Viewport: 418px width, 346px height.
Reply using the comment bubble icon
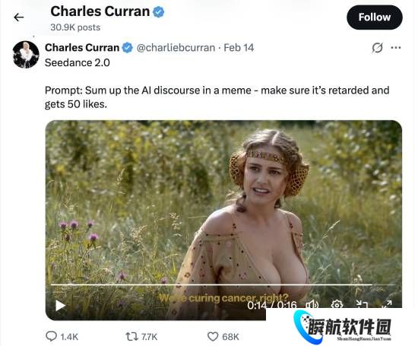(51, 336)
